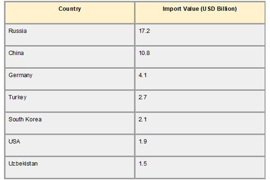Click the 2.7 value cell
Screen dimensions: 270x180
coord(143,97)
